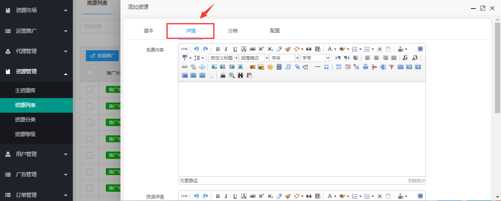Toggle fullscreen mode of 免费内容 editor
The image size is (501, 201).
[x=420, y=49]
